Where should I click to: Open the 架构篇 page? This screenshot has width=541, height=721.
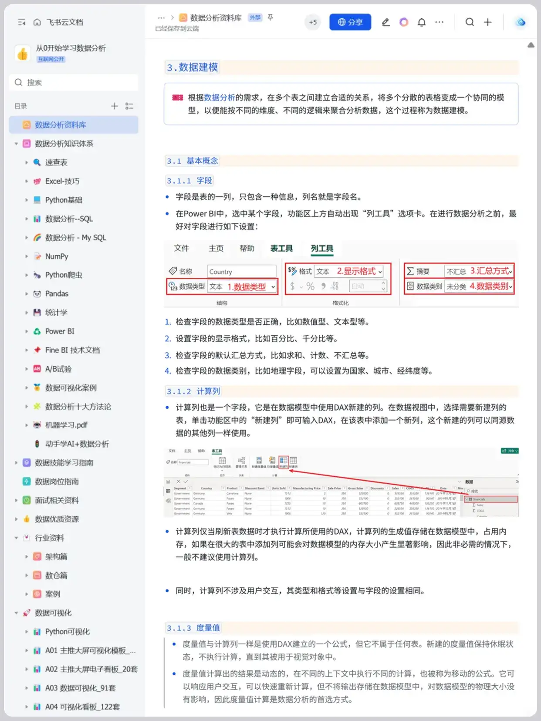56,556
